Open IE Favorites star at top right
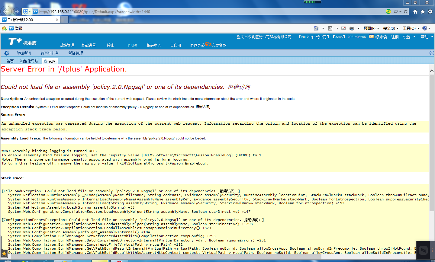The image size is (435, 262). (x=423, y=11)
